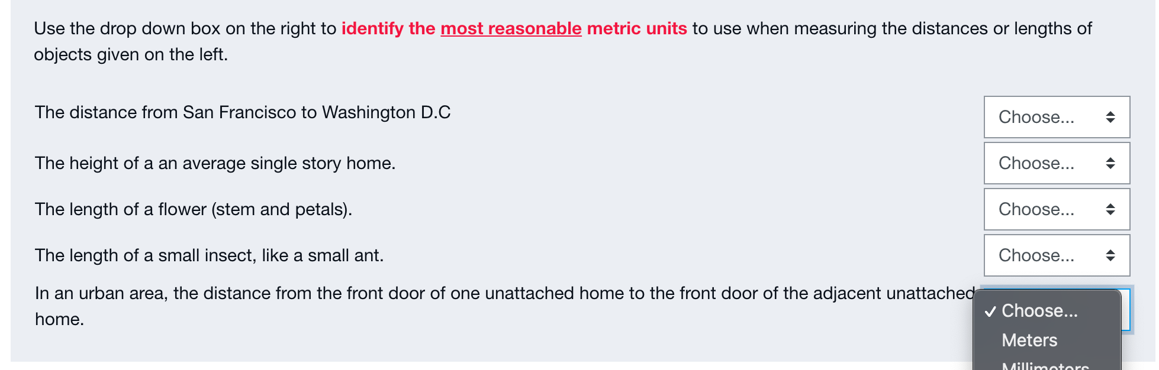1159x370 pixels.
Task: Click the Choose... label in the first selector
Action: pyautogui.click(x=1035, y=117)
